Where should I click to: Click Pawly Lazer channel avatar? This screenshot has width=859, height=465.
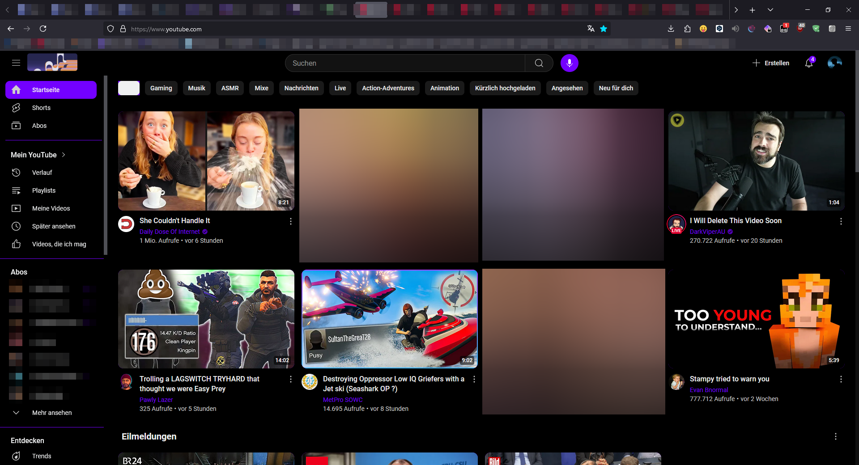[126, 382]
